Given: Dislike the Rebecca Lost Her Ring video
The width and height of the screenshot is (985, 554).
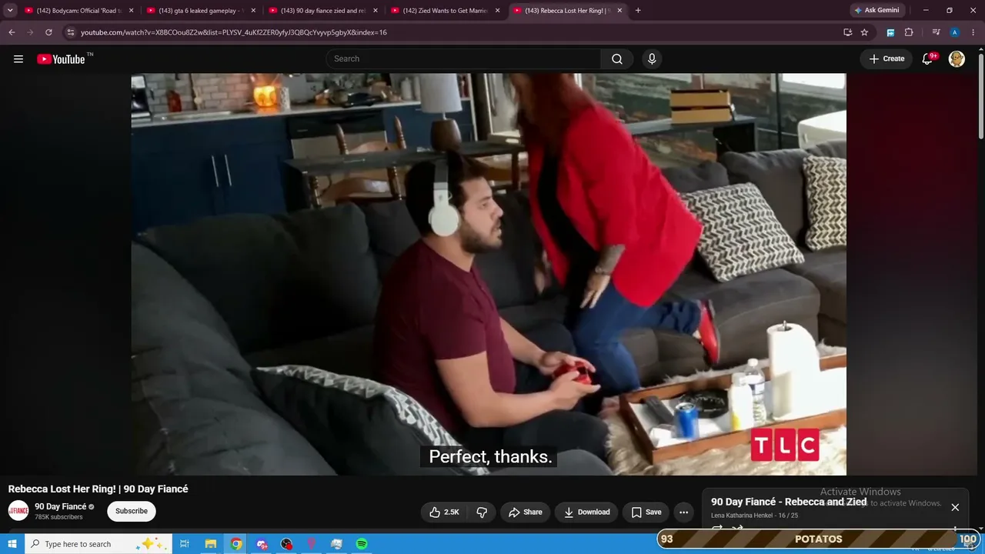Looking at the screenshot, I should coord(482,512).
